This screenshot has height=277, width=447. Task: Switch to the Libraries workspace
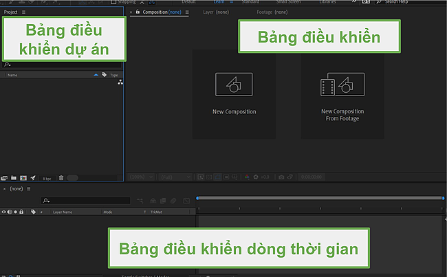[327, 1]
